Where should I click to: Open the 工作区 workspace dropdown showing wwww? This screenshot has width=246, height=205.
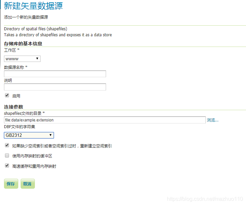click(22, 59)
